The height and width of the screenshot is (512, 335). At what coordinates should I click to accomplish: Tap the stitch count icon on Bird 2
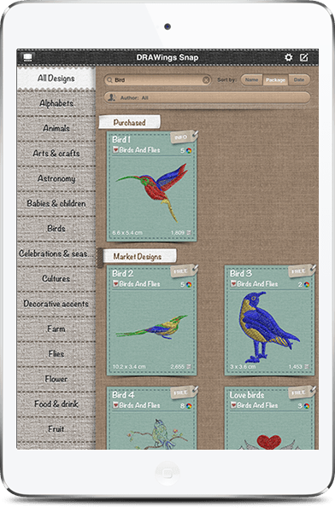(x=189, y=367)
